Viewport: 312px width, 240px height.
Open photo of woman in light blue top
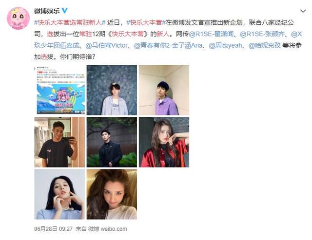pyautogui.click(x=59, y=194)
